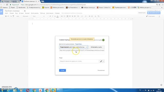Click the print icon in the toolbar
164x92 pixels.
[6, 16]
